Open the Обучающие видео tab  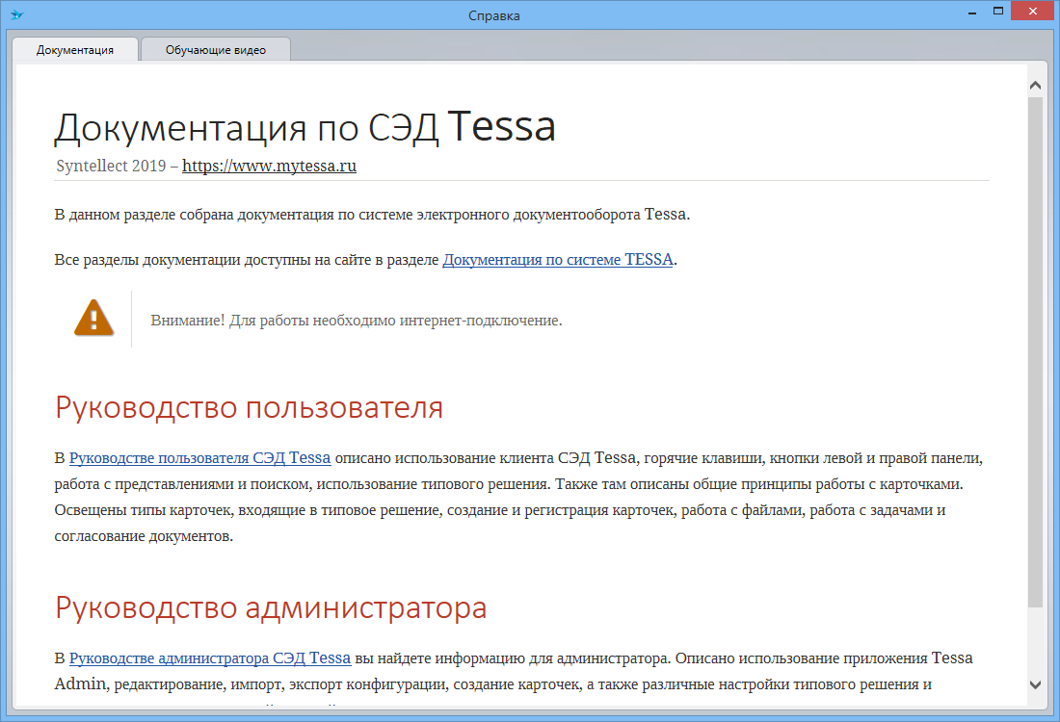coord(216,50)
